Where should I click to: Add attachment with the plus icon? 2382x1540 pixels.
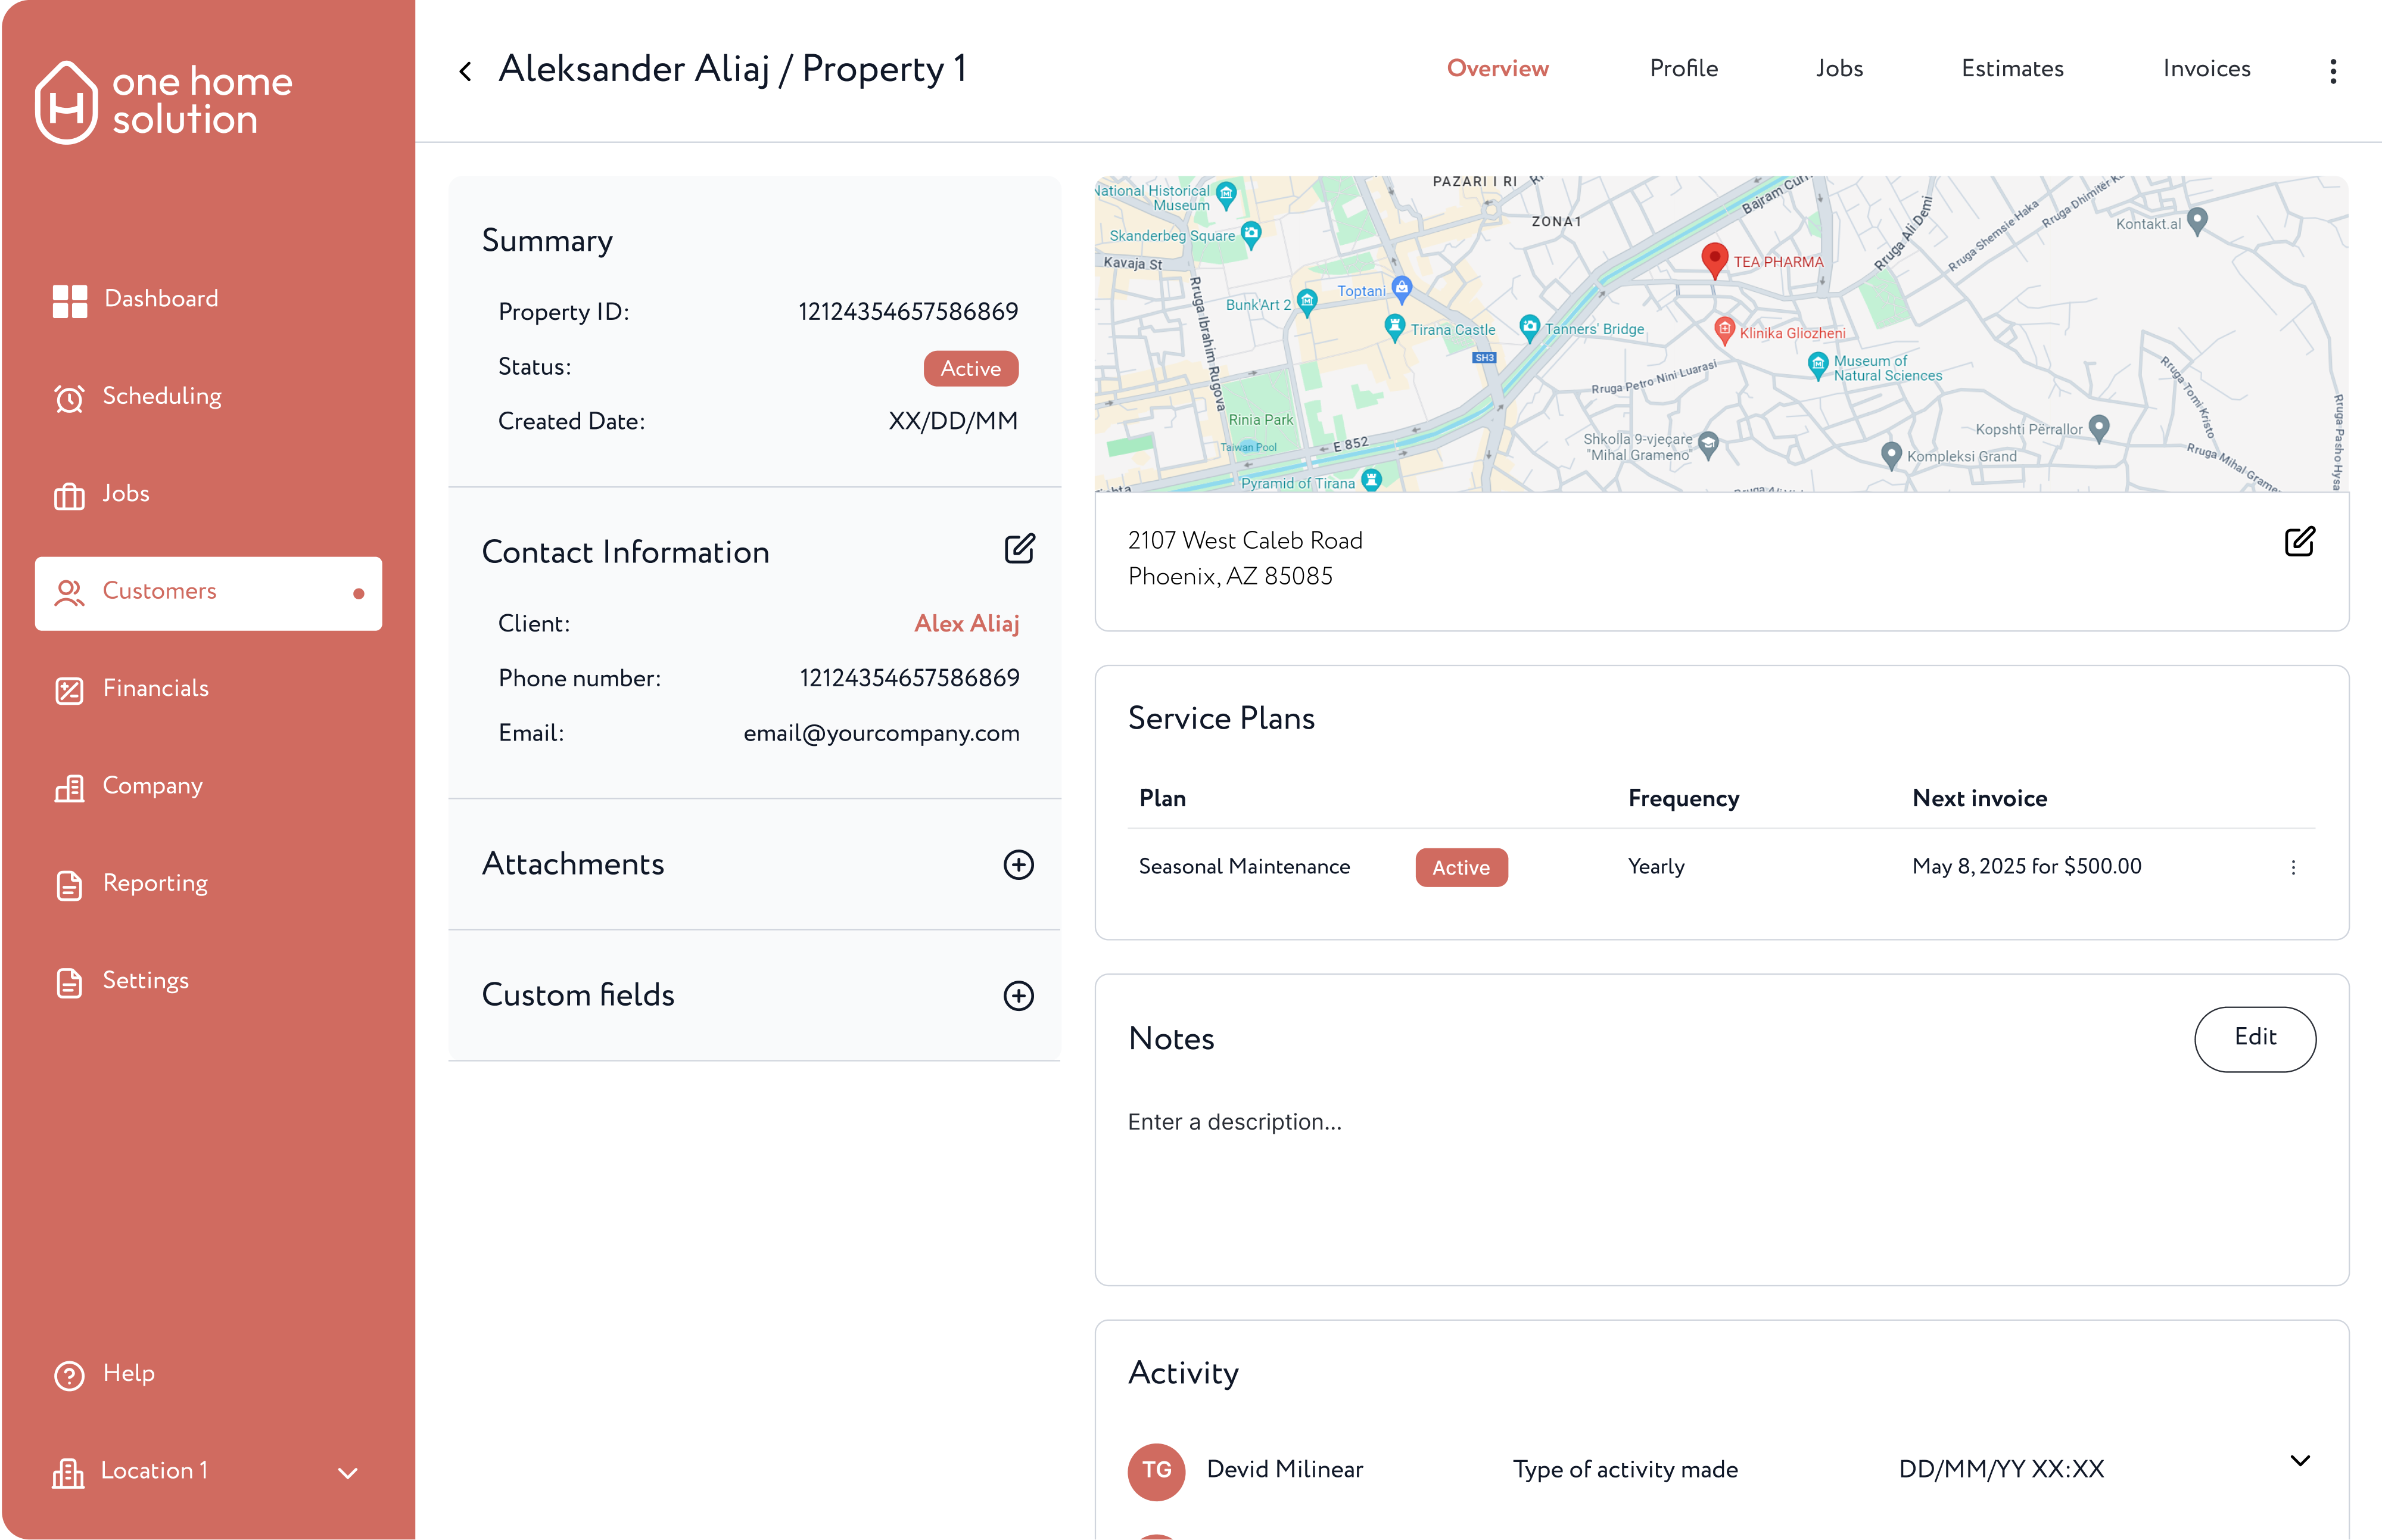pos(1017,865)
